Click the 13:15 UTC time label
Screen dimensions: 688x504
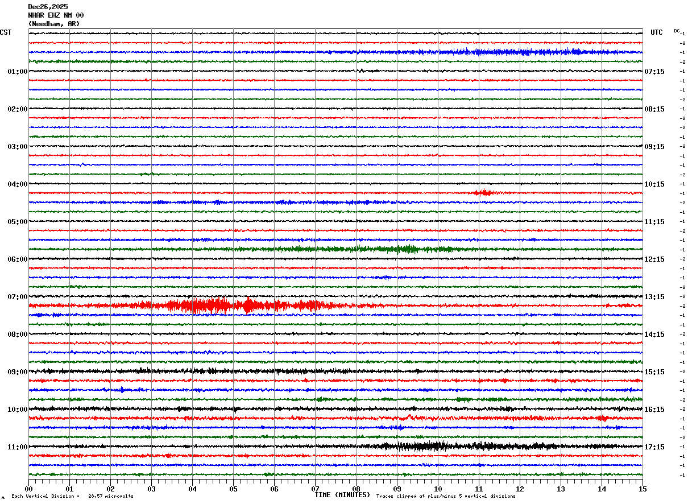click(654, 297)
